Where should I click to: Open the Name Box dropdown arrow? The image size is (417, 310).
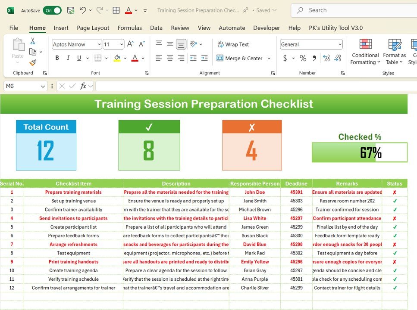point(43,86)
